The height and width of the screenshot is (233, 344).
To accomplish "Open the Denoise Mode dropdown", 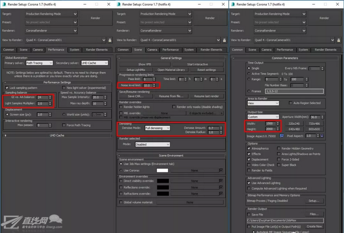I will click(157, 129).
